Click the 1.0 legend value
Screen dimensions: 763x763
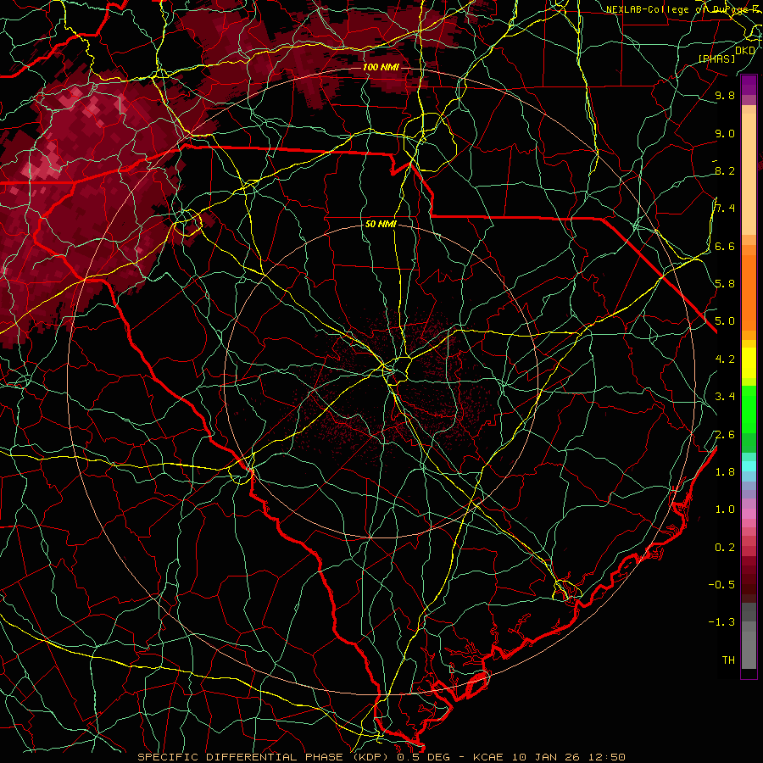[725, 510]
